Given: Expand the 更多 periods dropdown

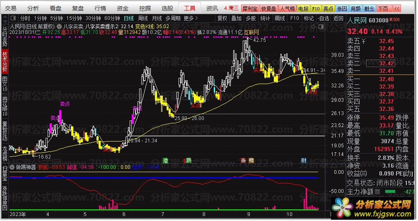Looking at the screenshot, I should pos(191,18).
